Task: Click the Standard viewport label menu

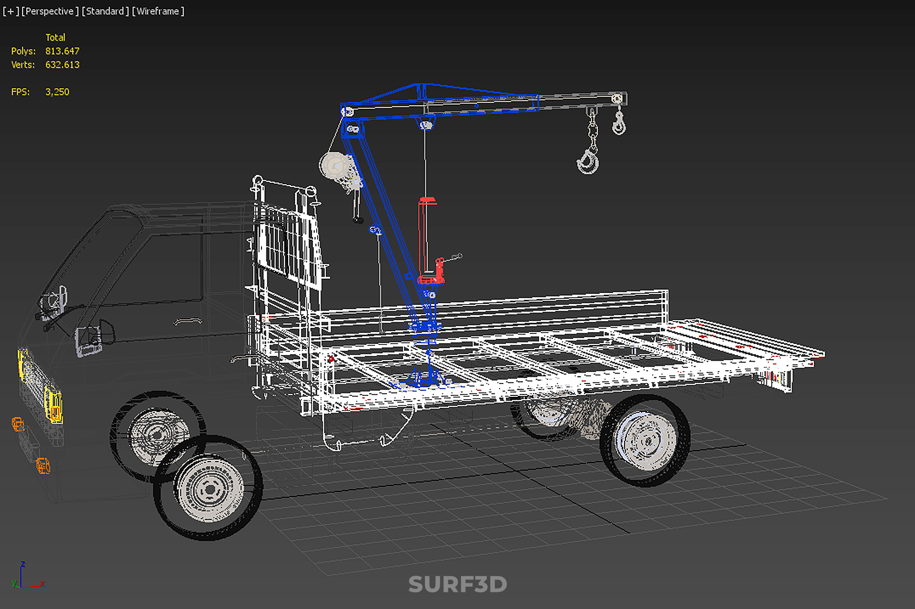Action: (105, 11)
